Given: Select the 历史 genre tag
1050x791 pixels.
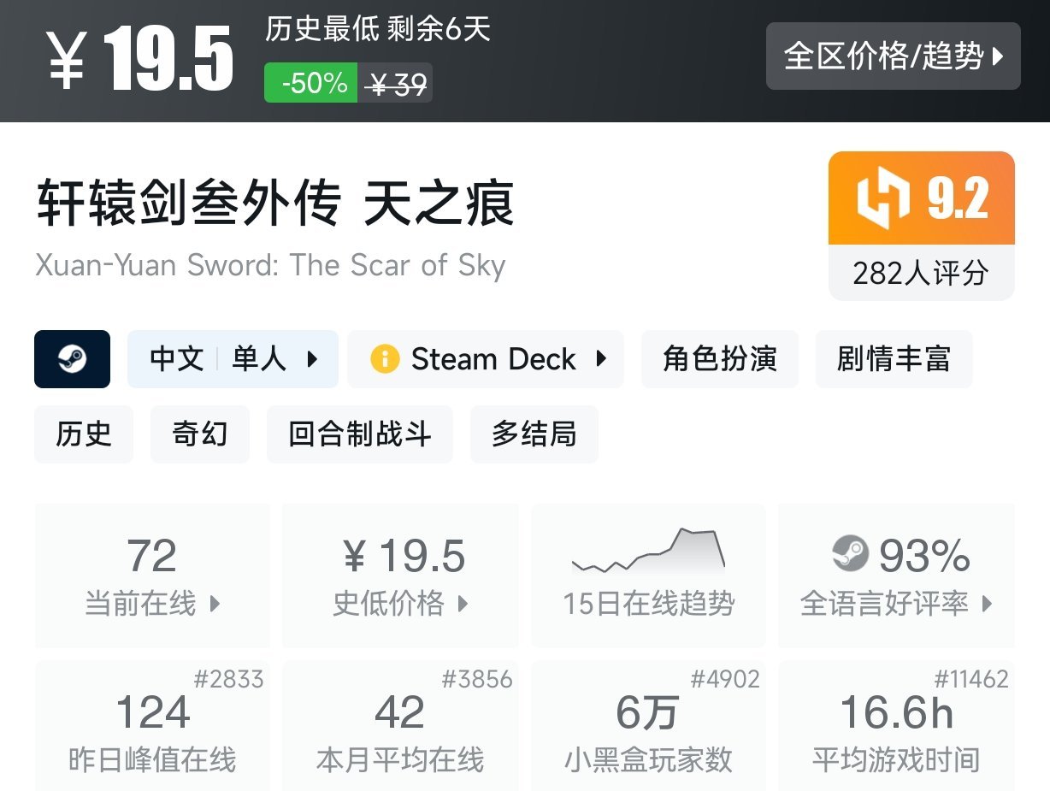Looking at the screenshot, I should click(x=84, y=434).
